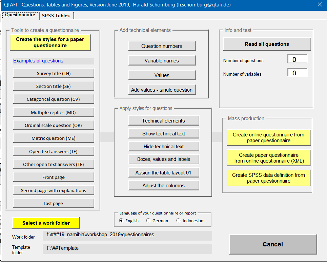The width and height of the screenshot is (327, 262).
Task: Click Read all questions
Action: click(267, 44)
